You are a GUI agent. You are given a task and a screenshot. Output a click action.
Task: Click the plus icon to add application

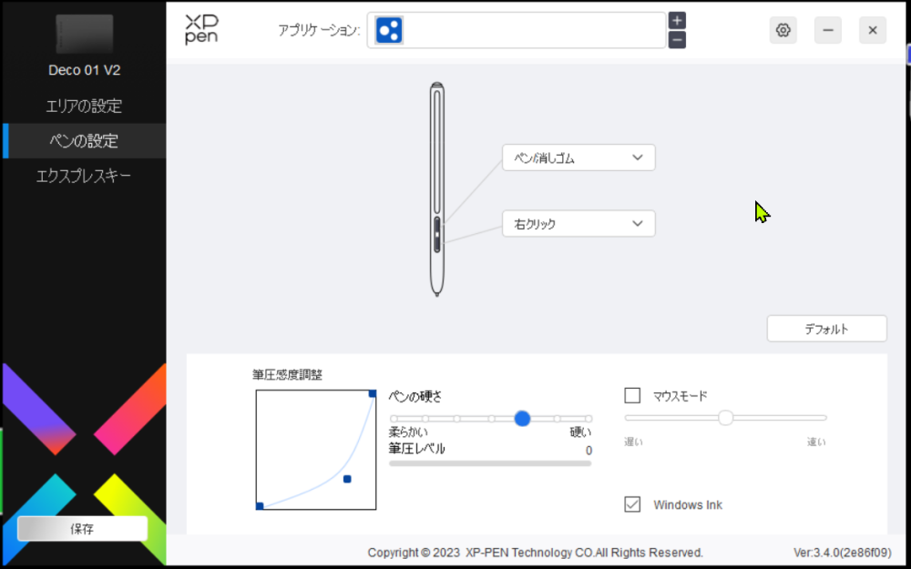tap(677, 20)
